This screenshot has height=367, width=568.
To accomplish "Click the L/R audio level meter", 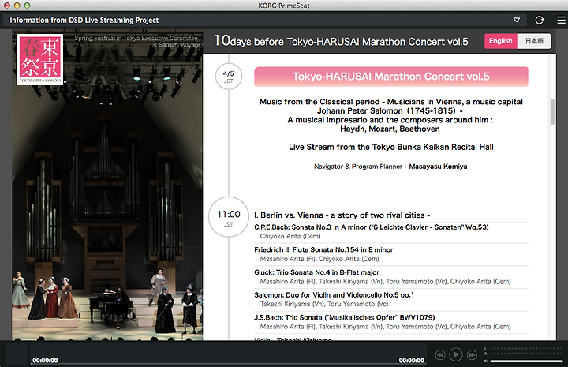I will 524,350.
